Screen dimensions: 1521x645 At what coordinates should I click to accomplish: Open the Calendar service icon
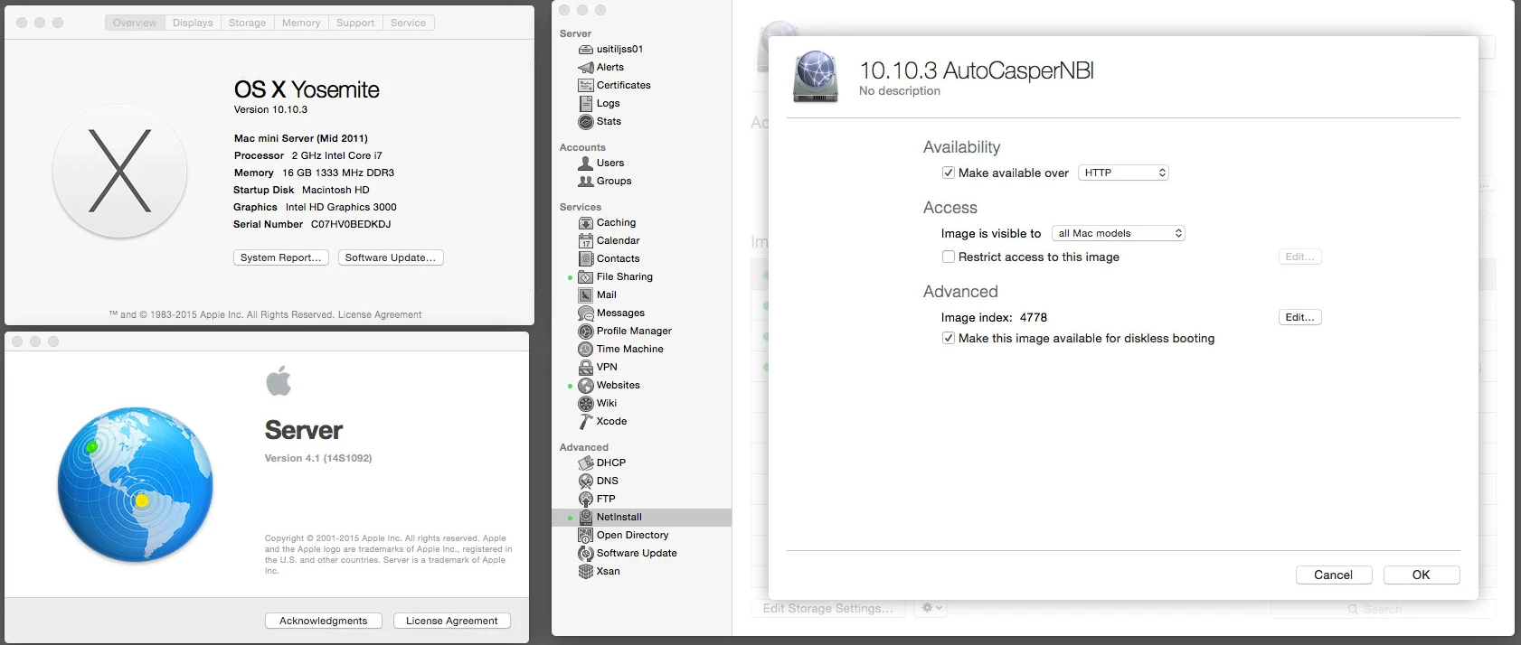pyautogui.click(x=586, y=240)
